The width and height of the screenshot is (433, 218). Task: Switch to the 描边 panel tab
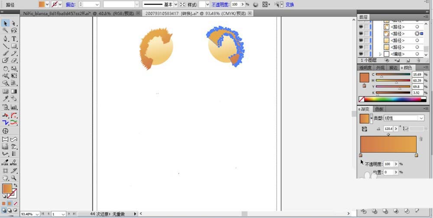tap(393, 68)
